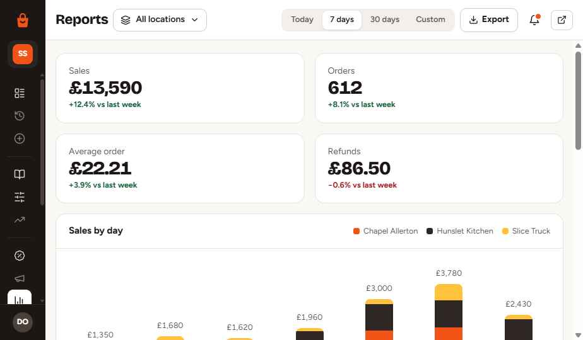
Task: Click the Refunds £86.50 card
Action: coord(439,169)
